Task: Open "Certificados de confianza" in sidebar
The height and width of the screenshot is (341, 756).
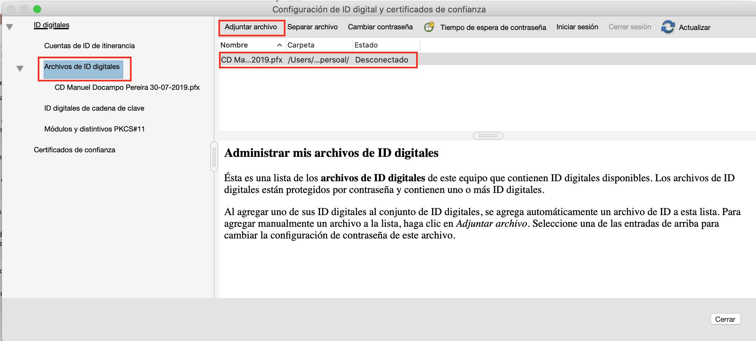Action: (x=74, y=150)
